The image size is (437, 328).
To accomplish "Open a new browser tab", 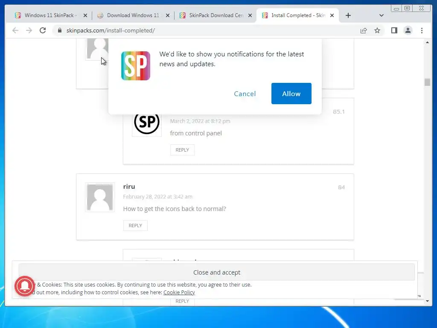I will (348, 16).
